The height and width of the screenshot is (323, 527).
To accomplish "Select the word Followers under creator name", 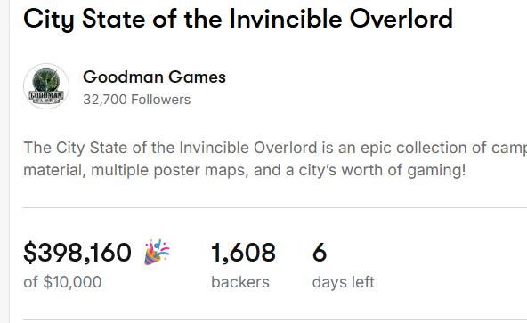I will (x=160, y=100).
